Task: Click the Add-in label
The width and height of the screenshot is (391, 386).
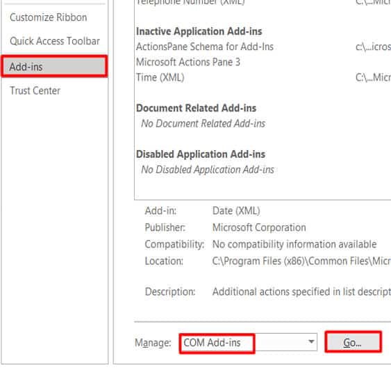Action: pyautogui.click(x=160, y=211)
